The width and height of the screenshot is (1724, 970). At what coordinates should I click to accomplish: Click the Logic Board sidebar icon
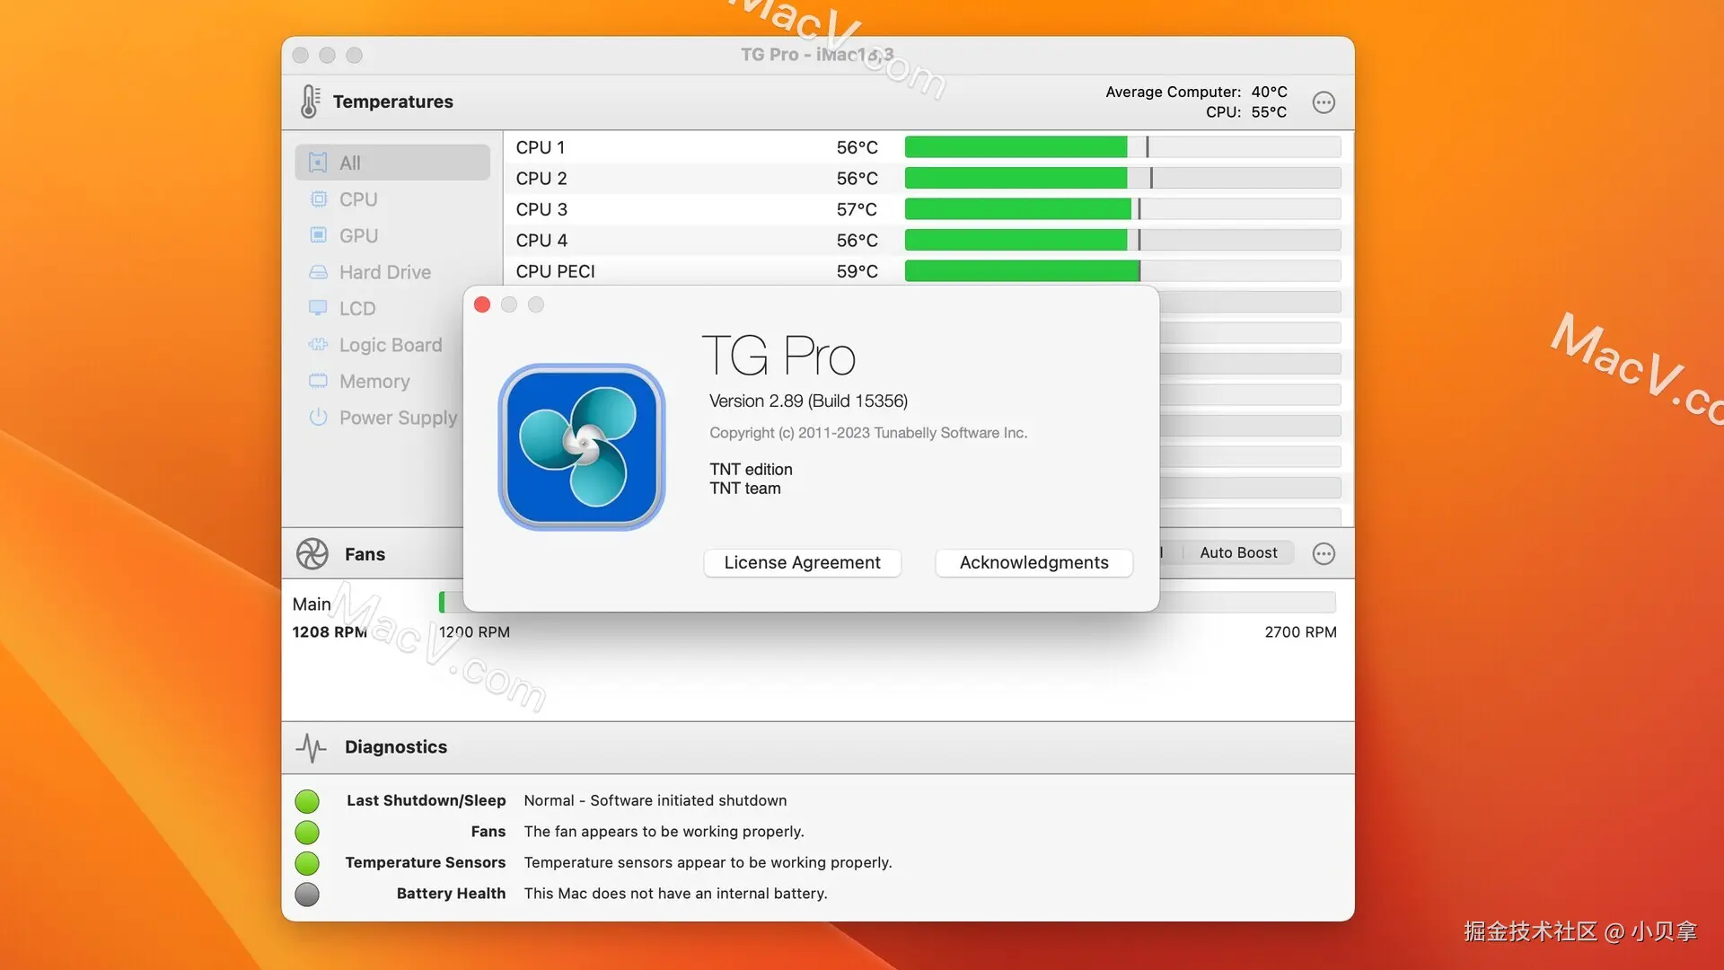pyautogui.click(x=318, y=345)
